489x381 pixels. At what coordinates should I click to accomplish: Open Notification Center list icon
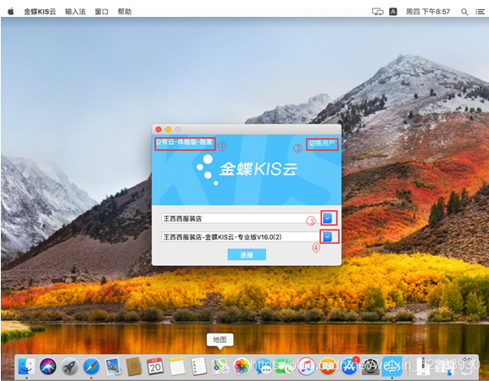[480, 12]
